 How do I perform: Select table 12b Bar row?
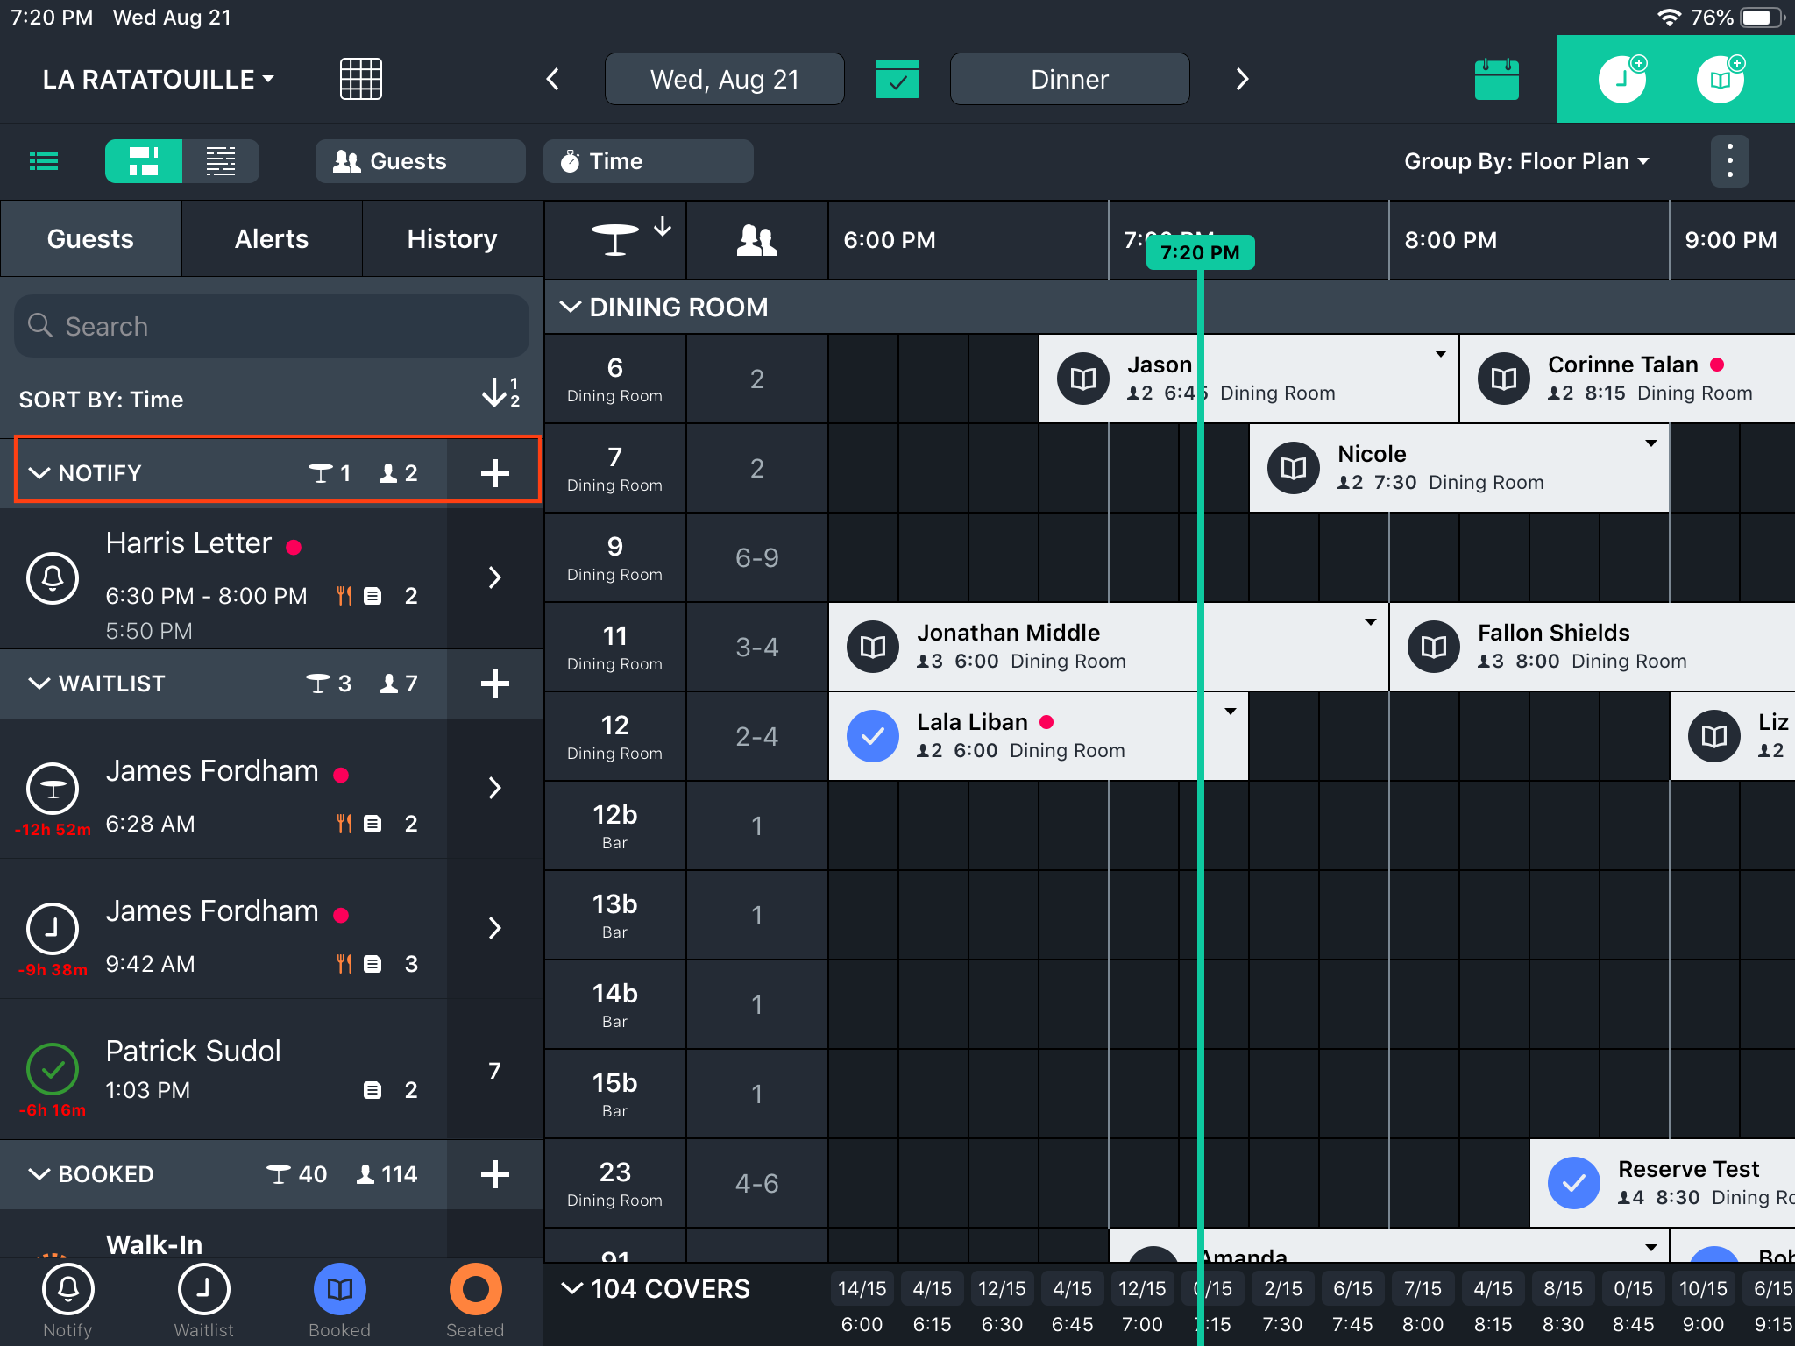tap(615, 825)
